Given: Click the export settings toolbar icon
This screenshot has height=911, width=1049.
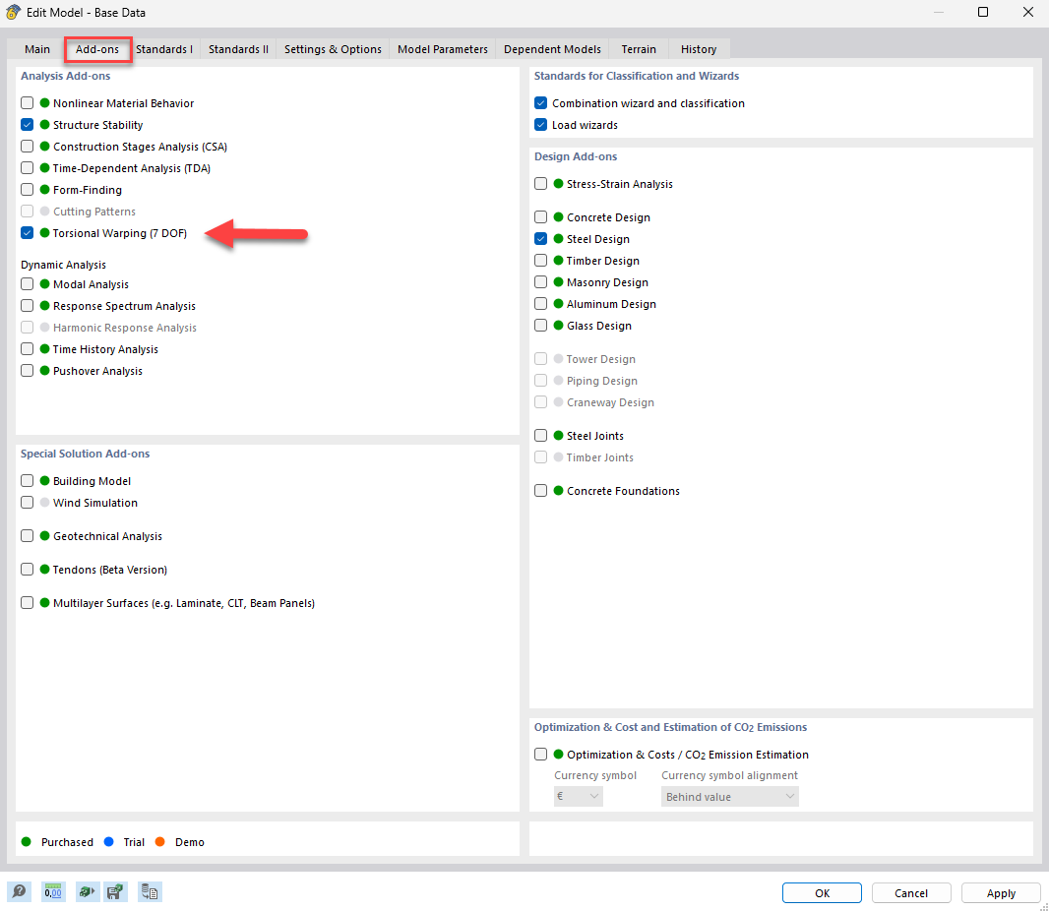Looking at the screenshot, I should pos(88,891).
